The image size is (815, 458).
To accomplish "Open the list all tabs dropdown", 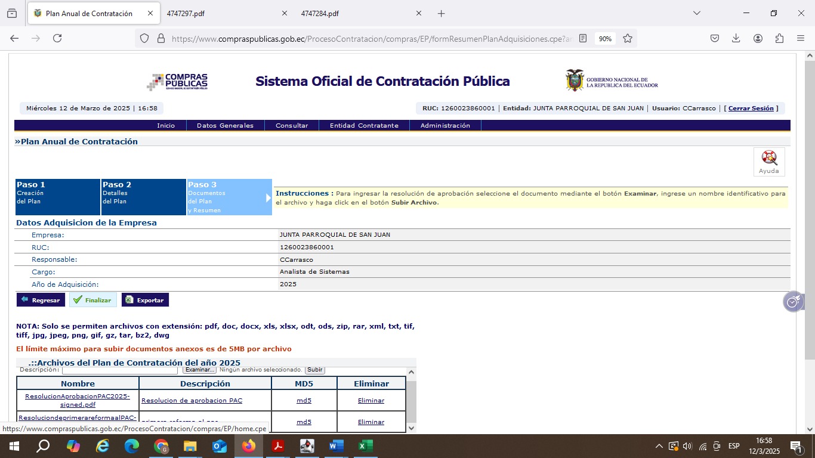I will (696, 13).
